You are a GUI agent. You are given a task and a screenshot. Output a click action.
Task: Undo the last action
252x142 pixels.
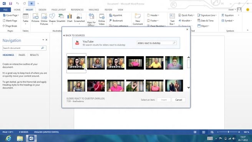[x=17, y=3]
